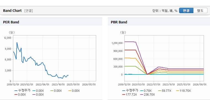Click the 2025/03/01 date label

184,85
